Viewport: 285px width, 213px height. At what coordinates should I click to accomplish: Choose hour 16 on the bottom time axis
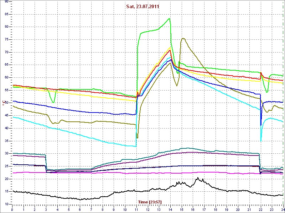point(193,209)
